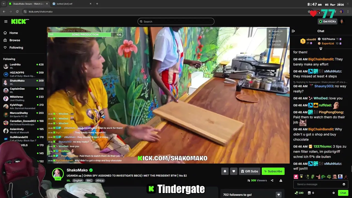
Task: Click the report warning triangle icon
Action: click(x=281, y=180)
